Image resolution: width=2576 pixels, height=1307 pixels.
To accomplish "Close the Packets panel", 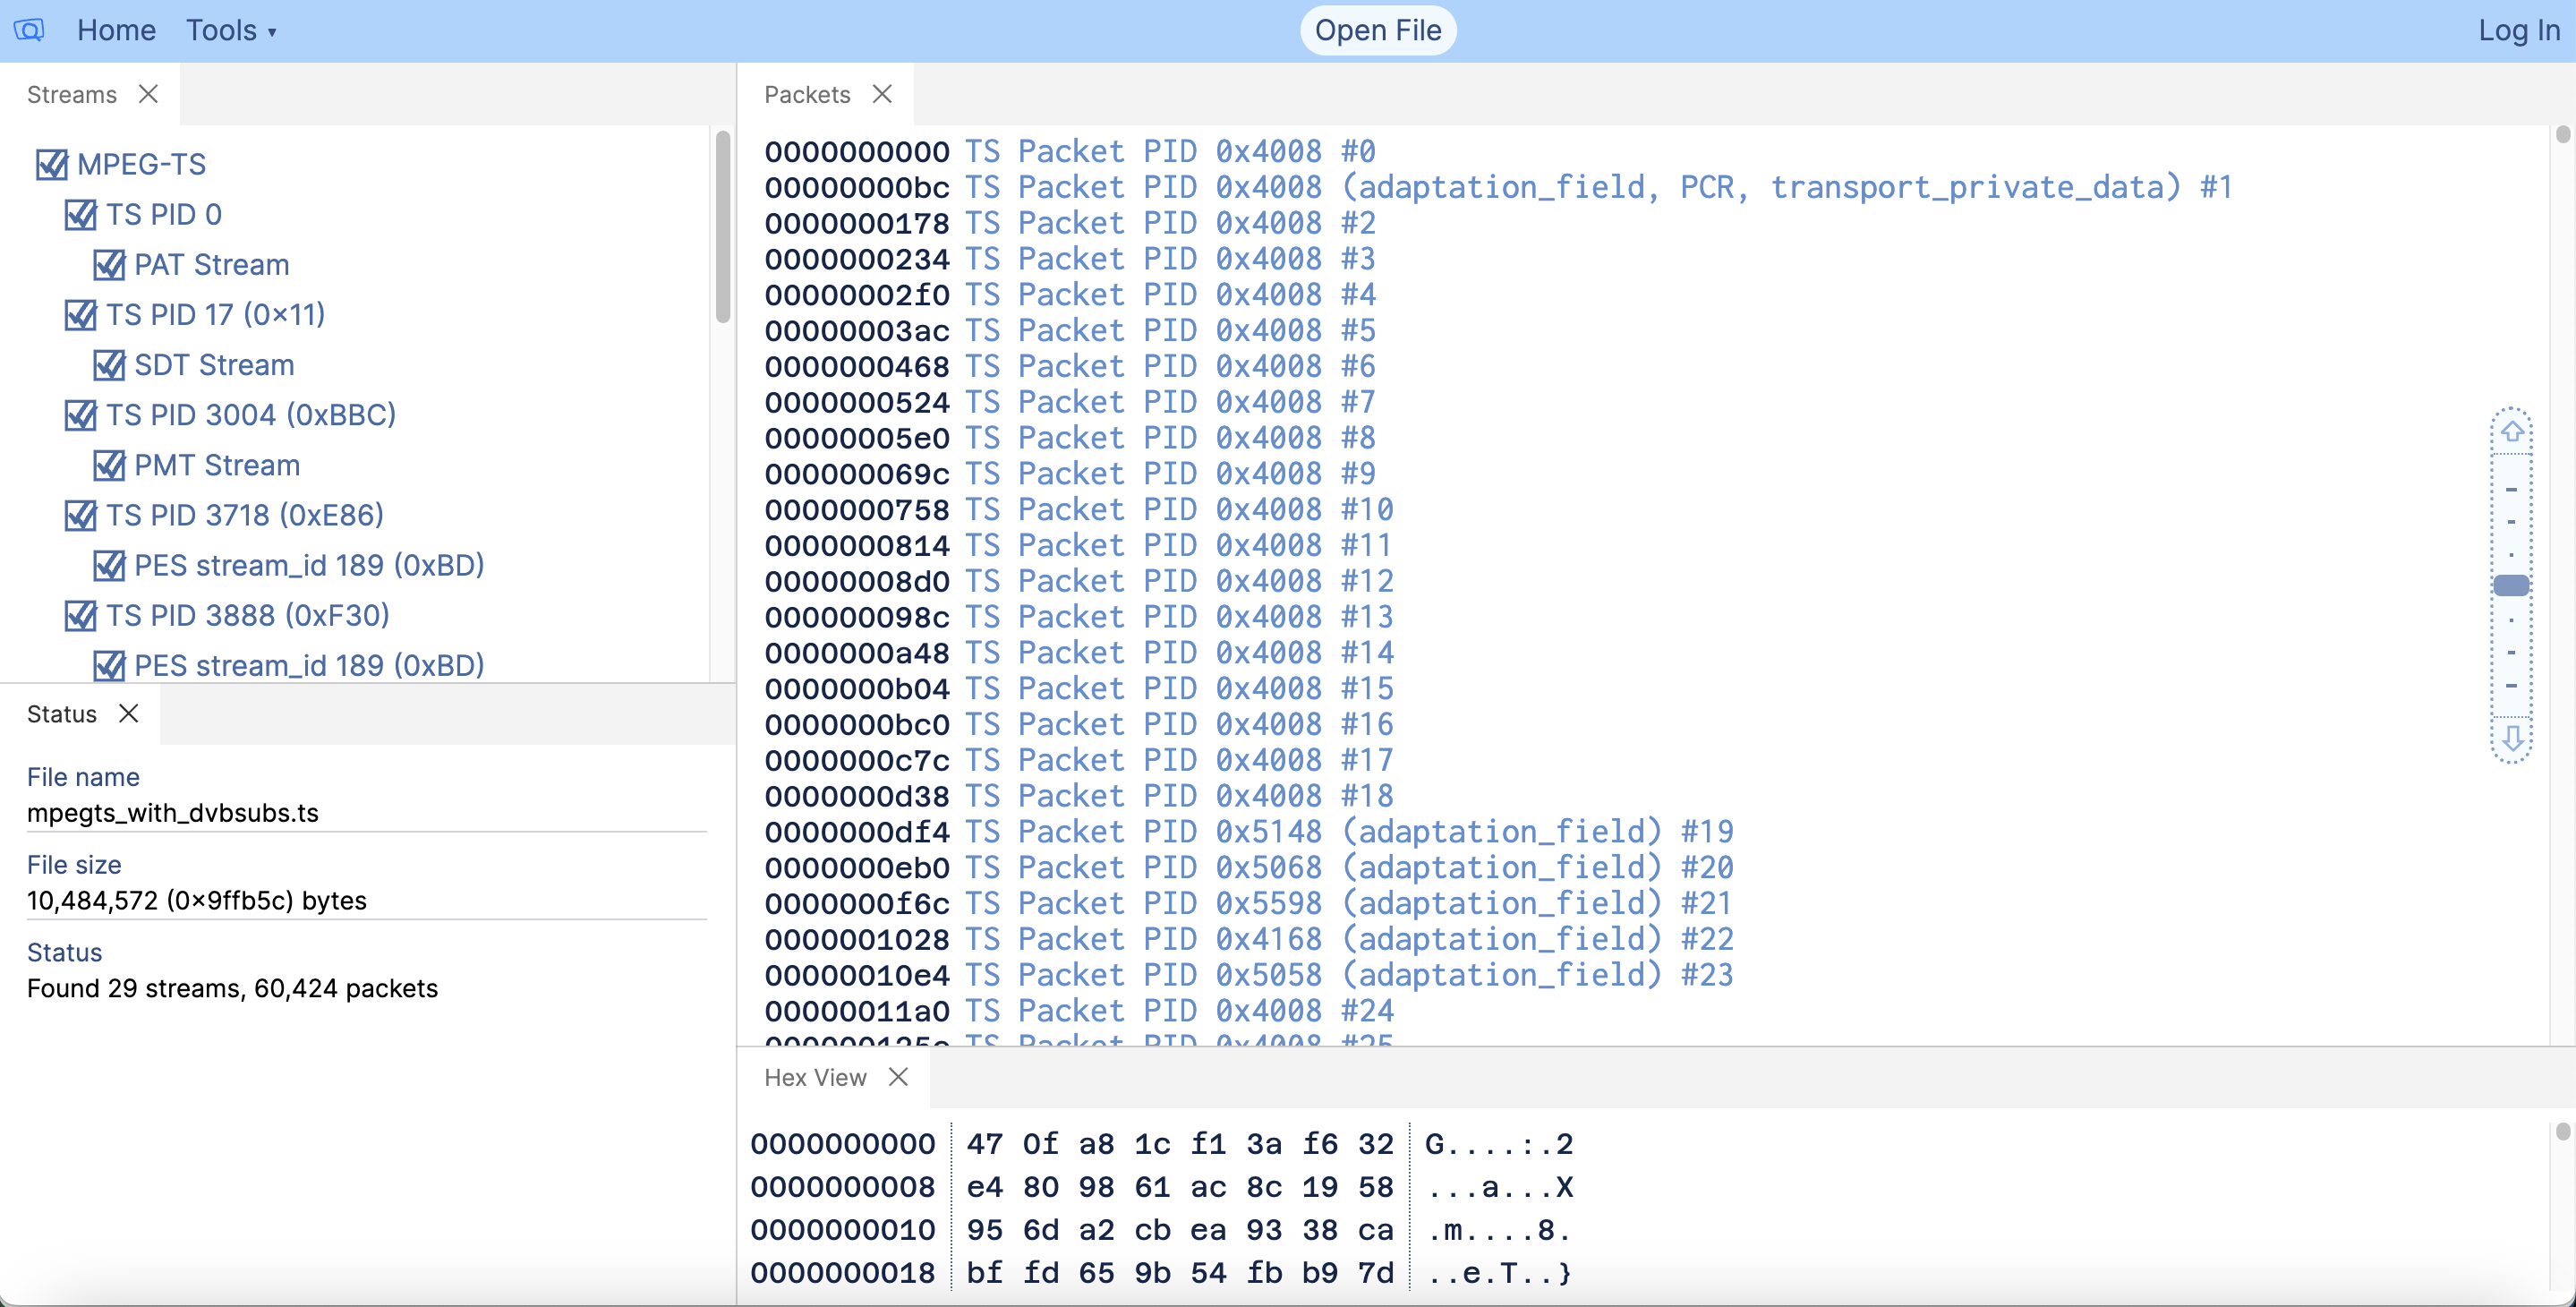I will 883,93.
